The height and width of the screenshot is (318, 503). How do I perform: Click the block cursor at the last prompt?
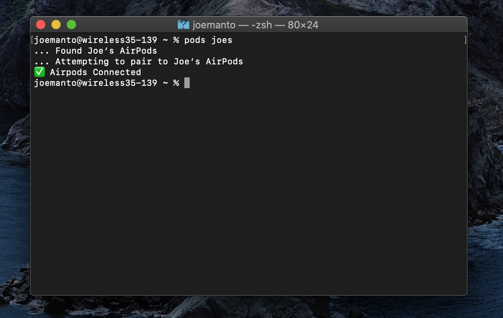187,83
